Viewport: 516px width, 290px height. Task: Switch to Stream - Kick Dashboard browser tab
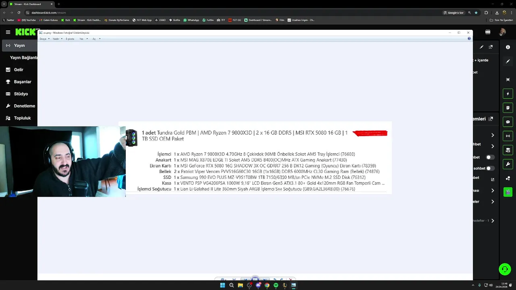pyautogui.click(x=31, y=4)
